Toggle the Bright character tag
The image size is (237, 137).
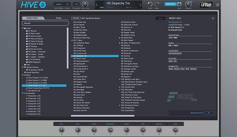coord(171,69)
